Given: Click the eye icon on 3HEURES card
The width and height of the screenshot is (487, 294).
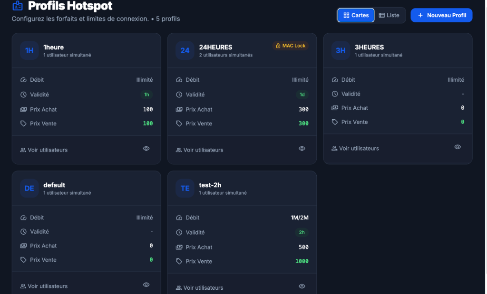Looking at the screenshot, I should click(x=458, y=147).
